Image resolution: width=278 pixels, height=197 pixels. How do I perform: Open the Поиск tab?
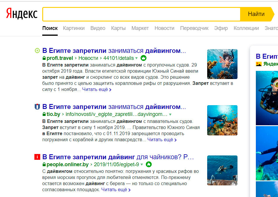click(50, 28)
